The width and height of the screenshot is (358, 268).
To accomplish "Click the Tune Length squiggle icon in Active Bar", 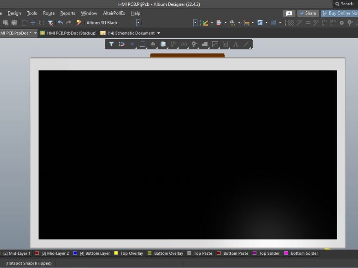I will 184,44.
